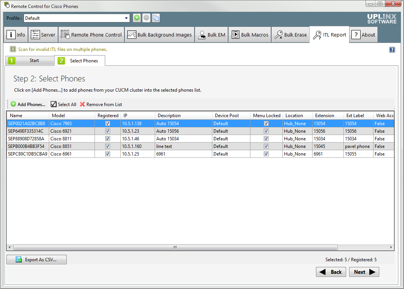404x289 pixels.
Task: Toggle Registered checkbox for SEP0021A02BC8B8
Action: 108,124
